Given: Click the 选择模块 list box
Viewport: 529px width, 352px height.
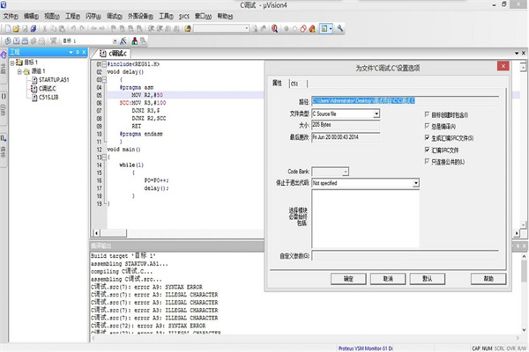Looking at the screenshot, I should coord(365,218).
